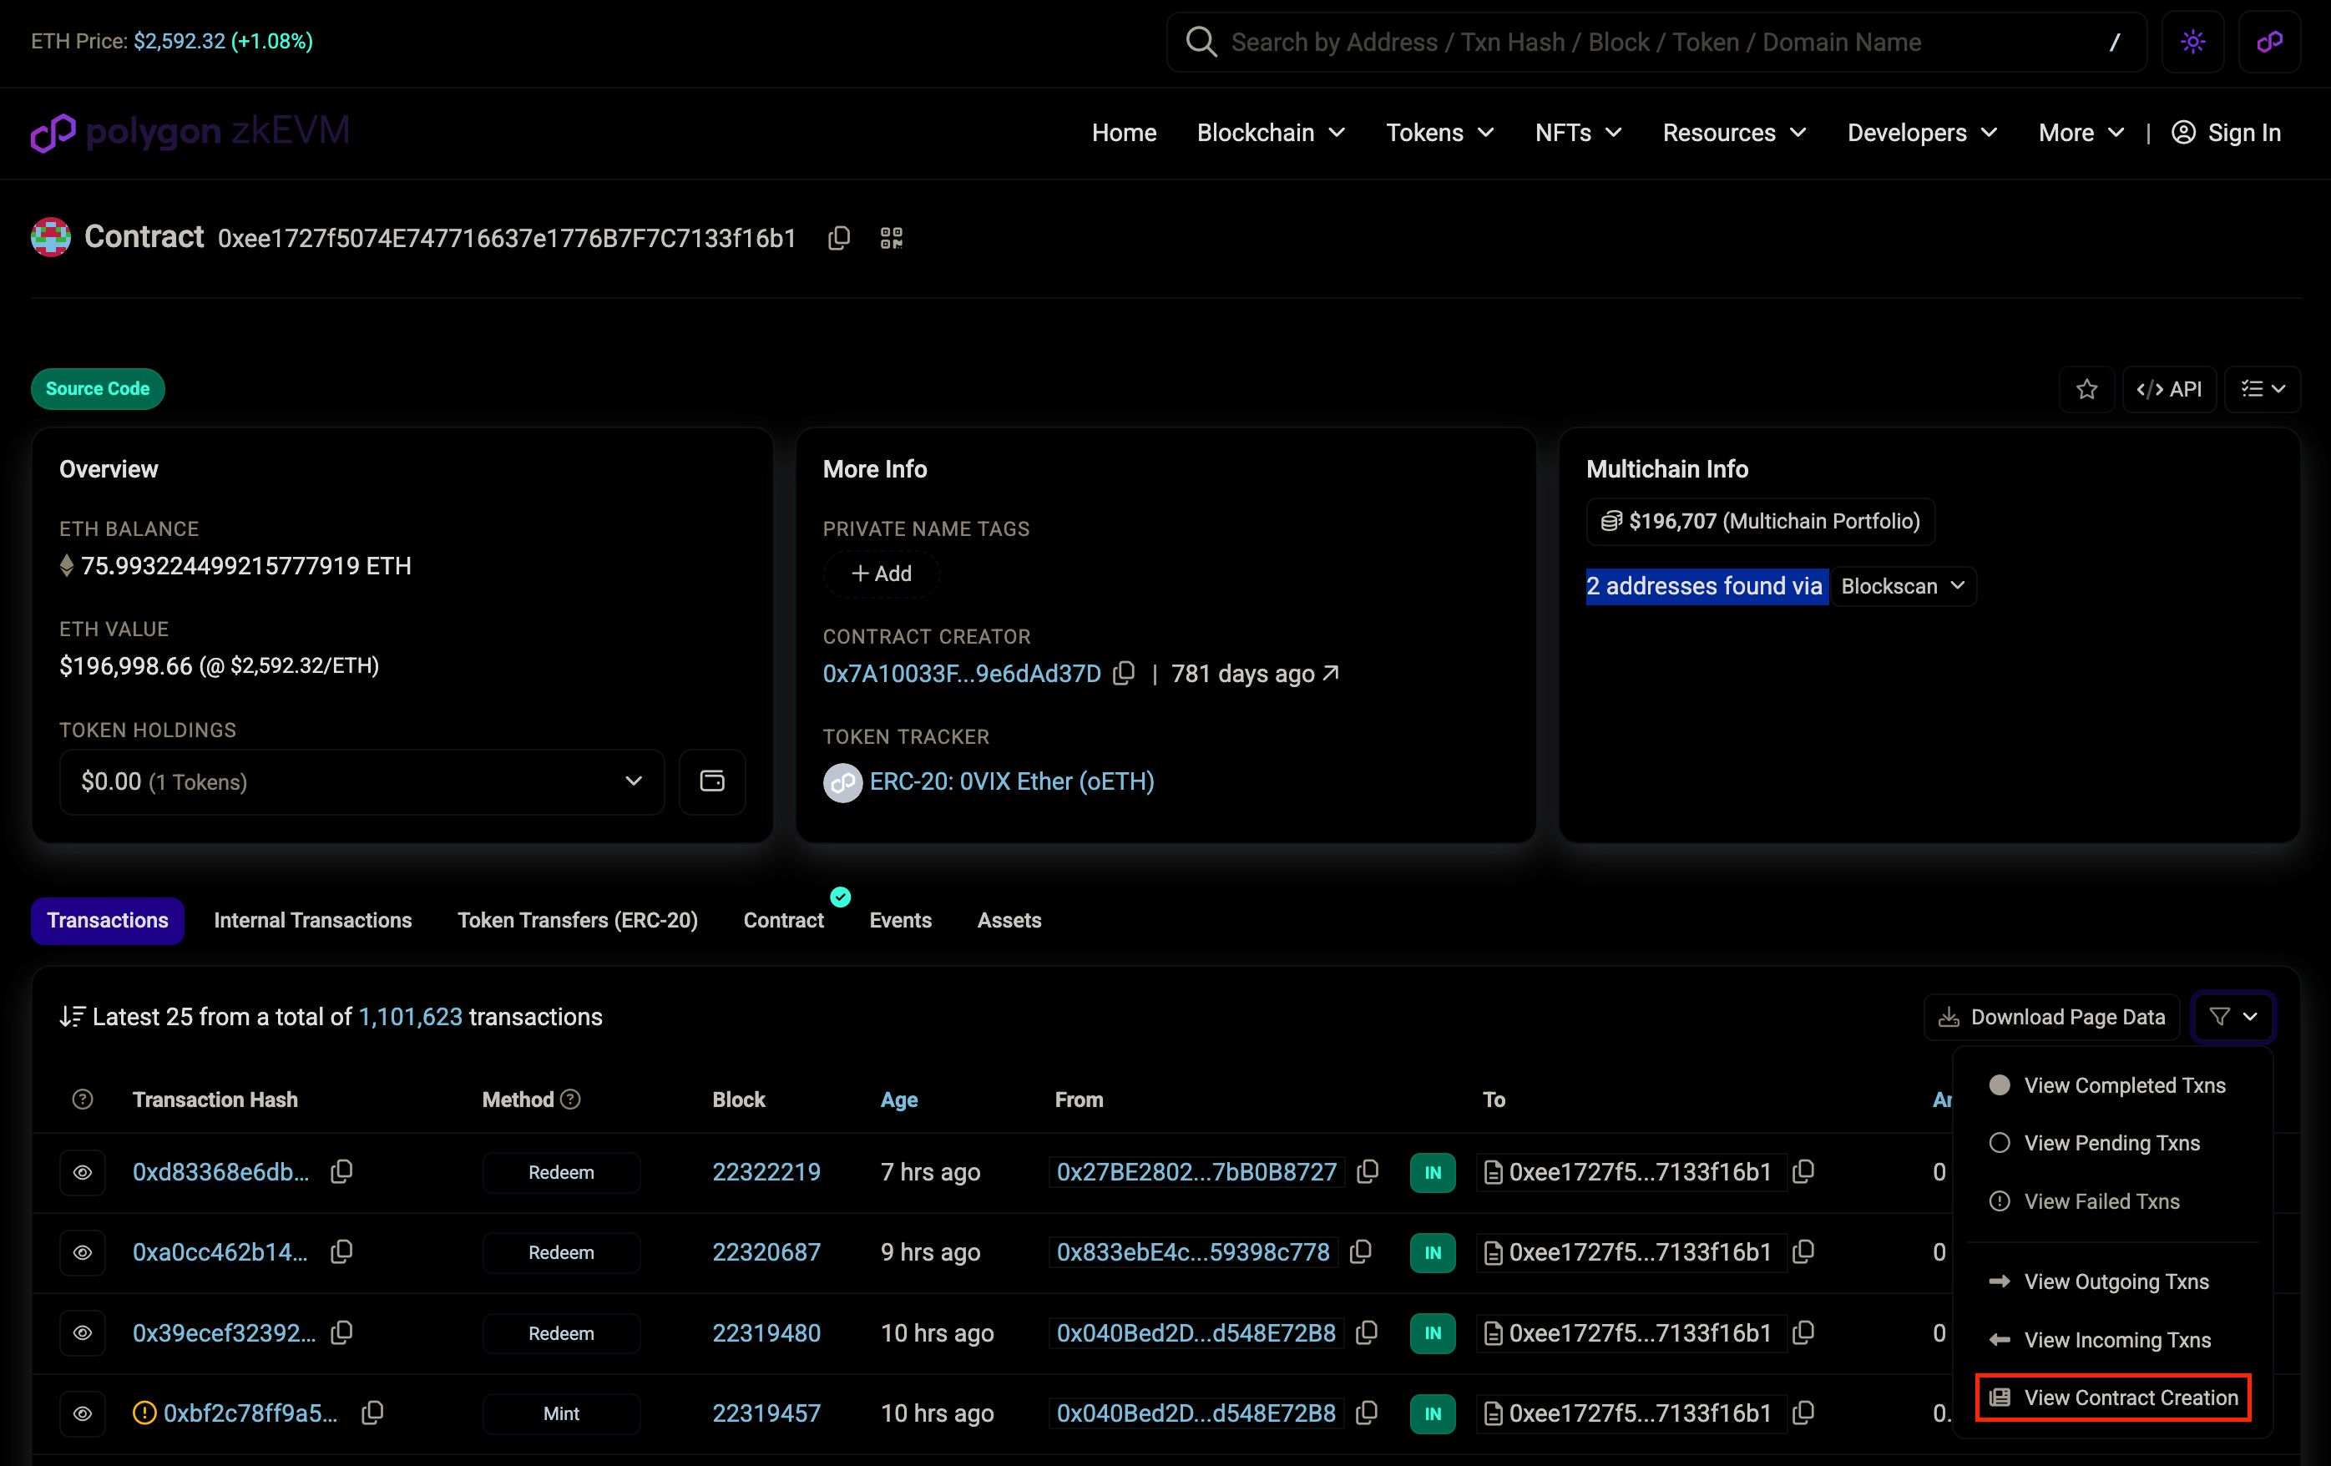Expand the Blockchain menu

[1271, 133]
